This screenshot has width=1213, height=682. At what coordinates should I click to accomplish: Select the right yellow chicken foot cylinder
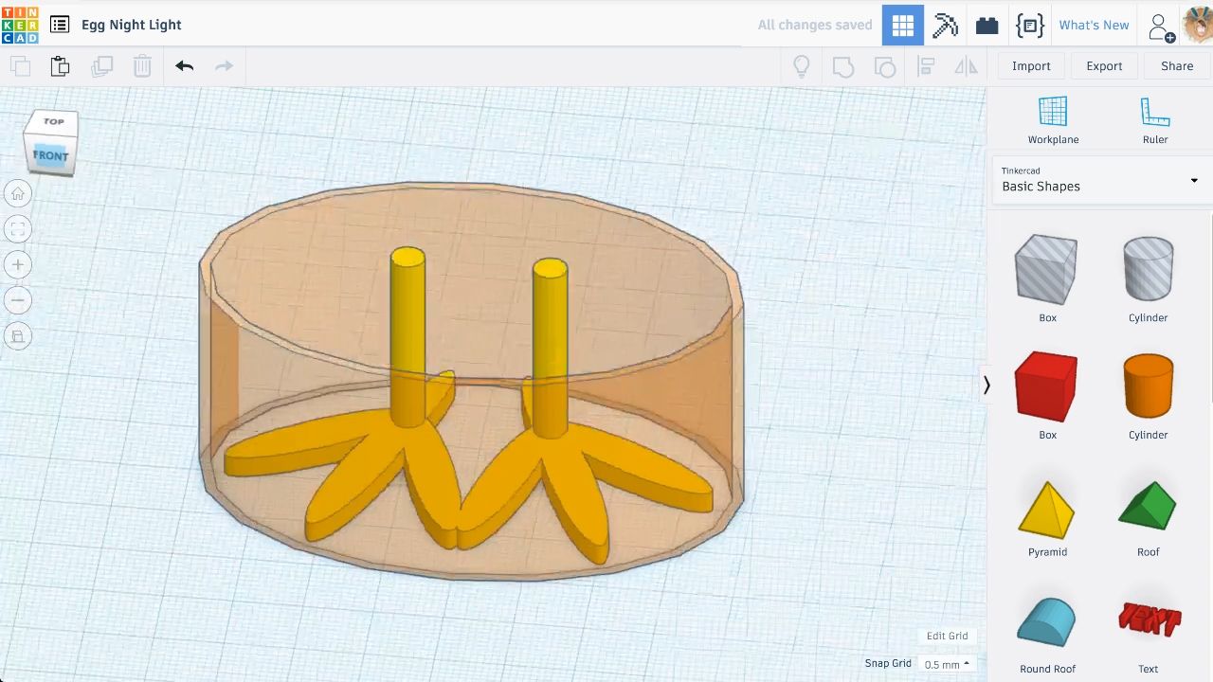point(550,348)
